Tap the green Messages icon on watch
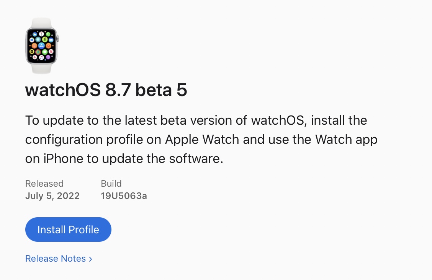Viewport: 432px width, 280px height. [45, 52]
